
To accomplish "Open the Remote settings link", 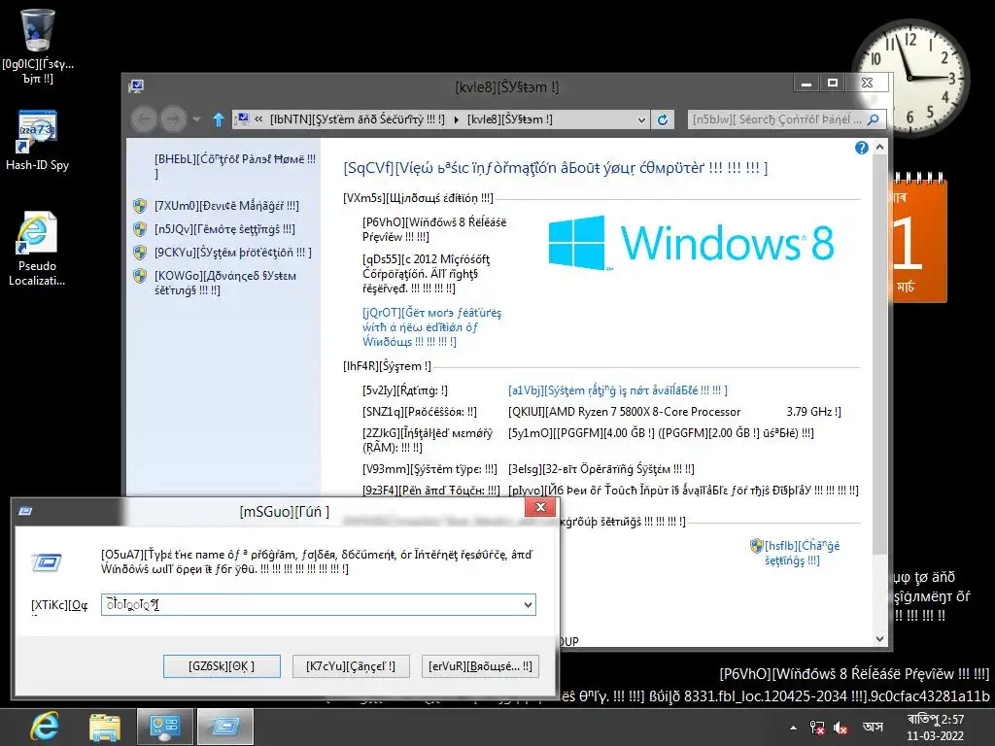I will 224,229.
